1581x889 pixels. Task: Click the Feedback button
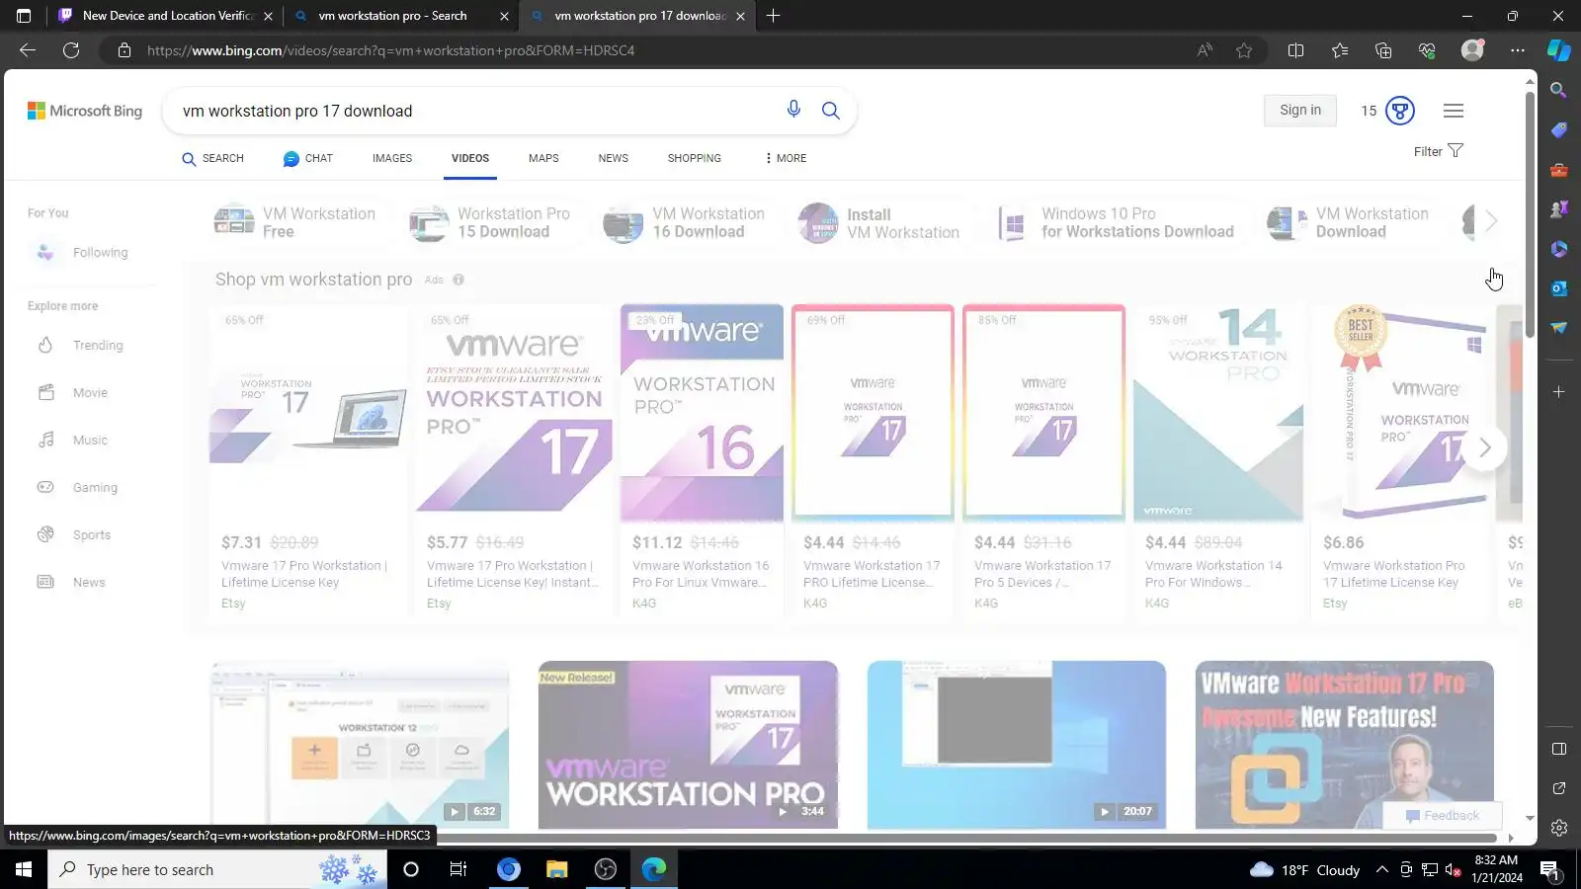(1442, 815)
